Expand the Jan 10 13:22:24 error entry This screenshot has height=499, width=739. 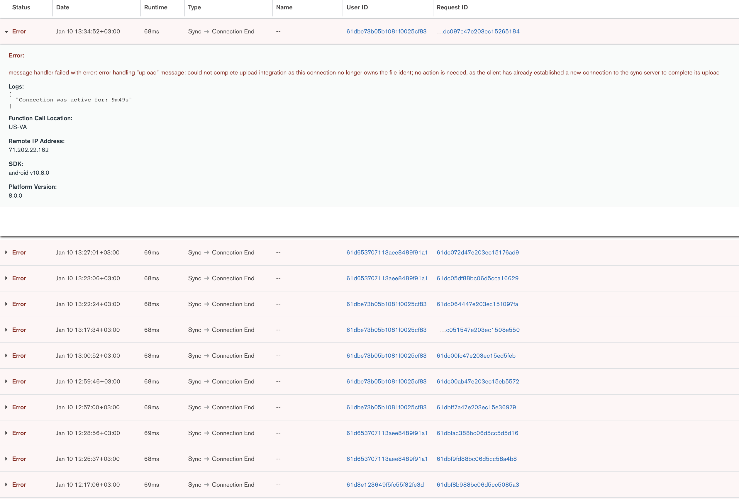(6, 304)
